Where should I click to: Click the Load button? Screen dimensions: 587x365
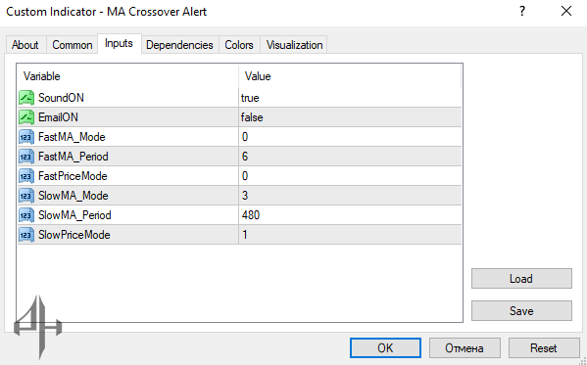521,279
